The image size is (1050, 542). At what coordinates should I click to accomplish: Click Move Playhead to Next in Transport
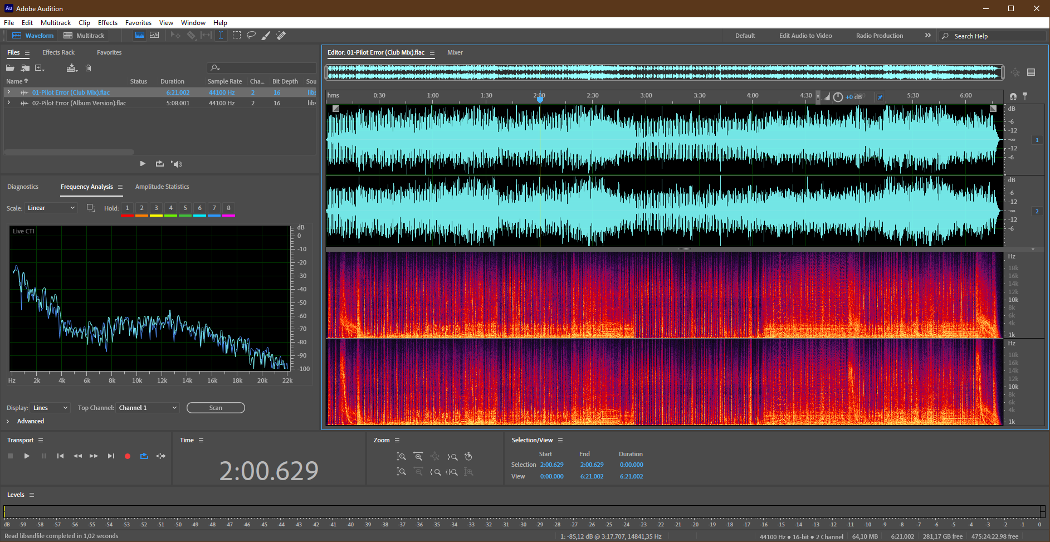tap(111, 456)
